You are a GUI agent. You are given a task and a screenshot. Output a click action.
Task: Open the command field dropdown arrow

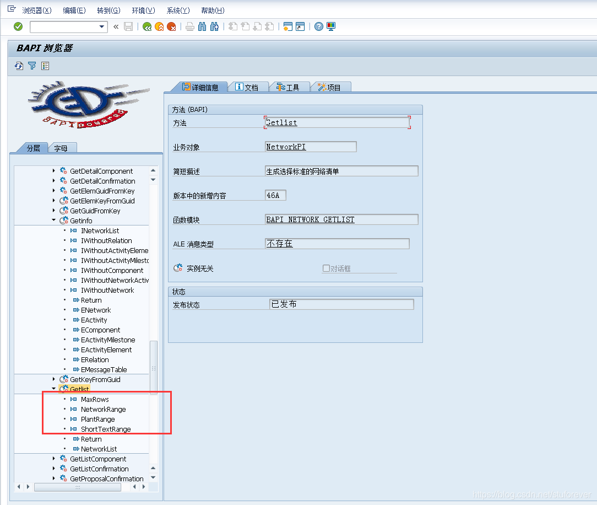(x=102, y=26)
